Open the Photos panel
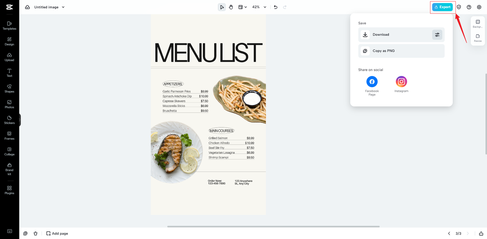The height and width of the screenshot is (239, 487). tap(10, 104)
